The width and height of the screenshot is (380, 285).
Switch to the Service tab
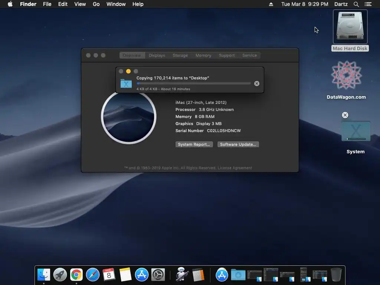coord(249,55)
